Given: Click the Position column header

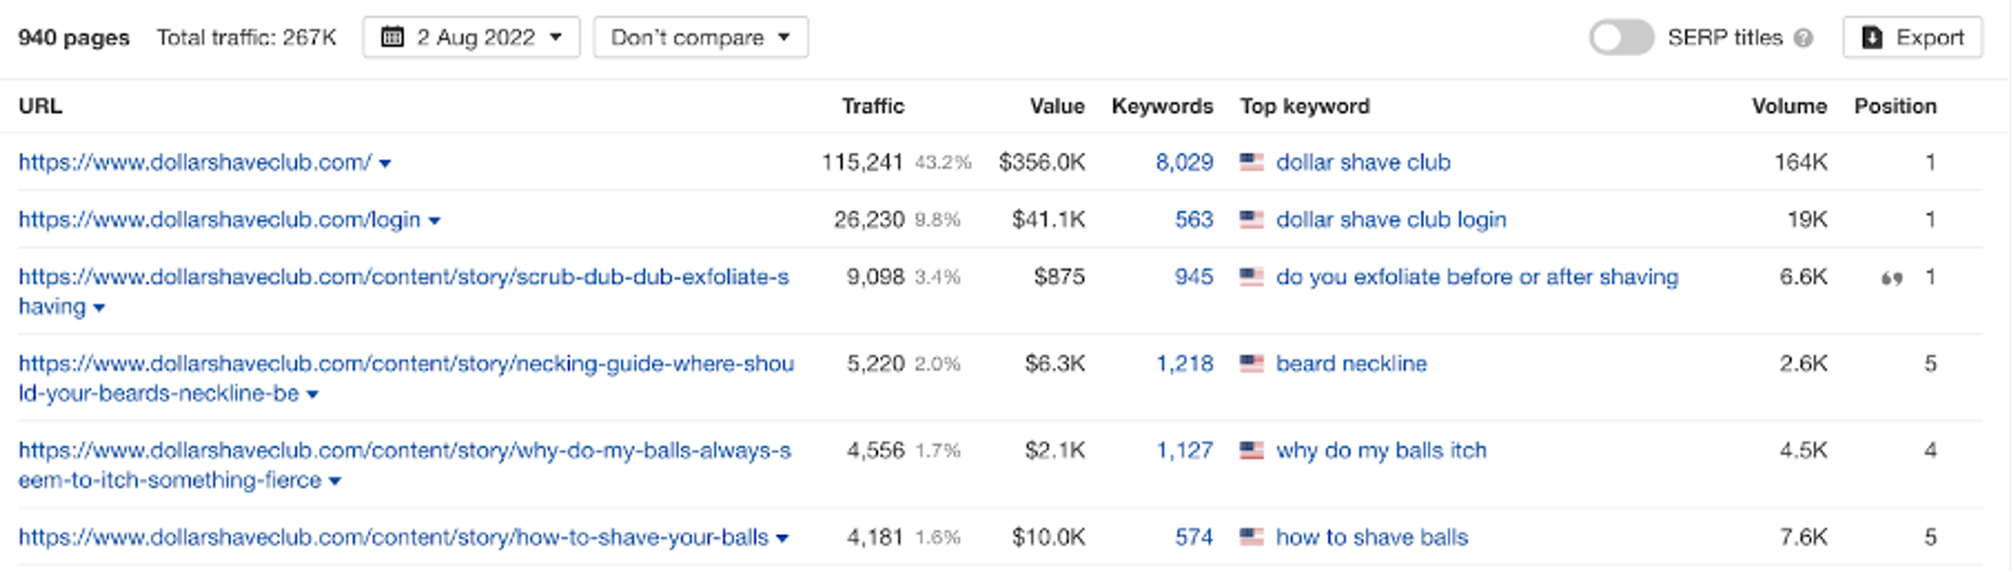Looking at the screenshot, I should click(1895, 106).
